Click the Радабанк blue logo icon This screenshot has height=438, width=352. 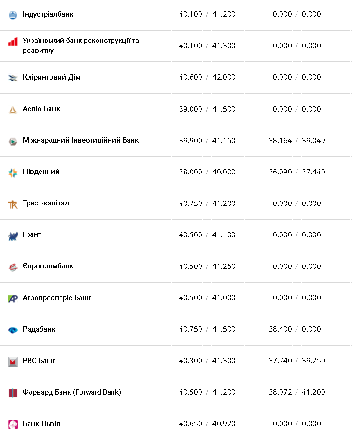tap(13, 330)
